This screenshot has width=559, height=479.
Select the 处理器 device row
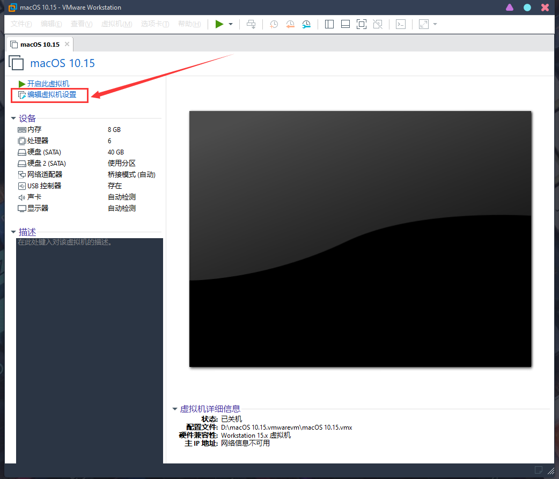click(x=89, y=141)
